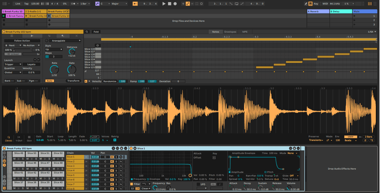Toggle the Retrig switch
Viewport: 380px width, 193px height.
[115, 140]
